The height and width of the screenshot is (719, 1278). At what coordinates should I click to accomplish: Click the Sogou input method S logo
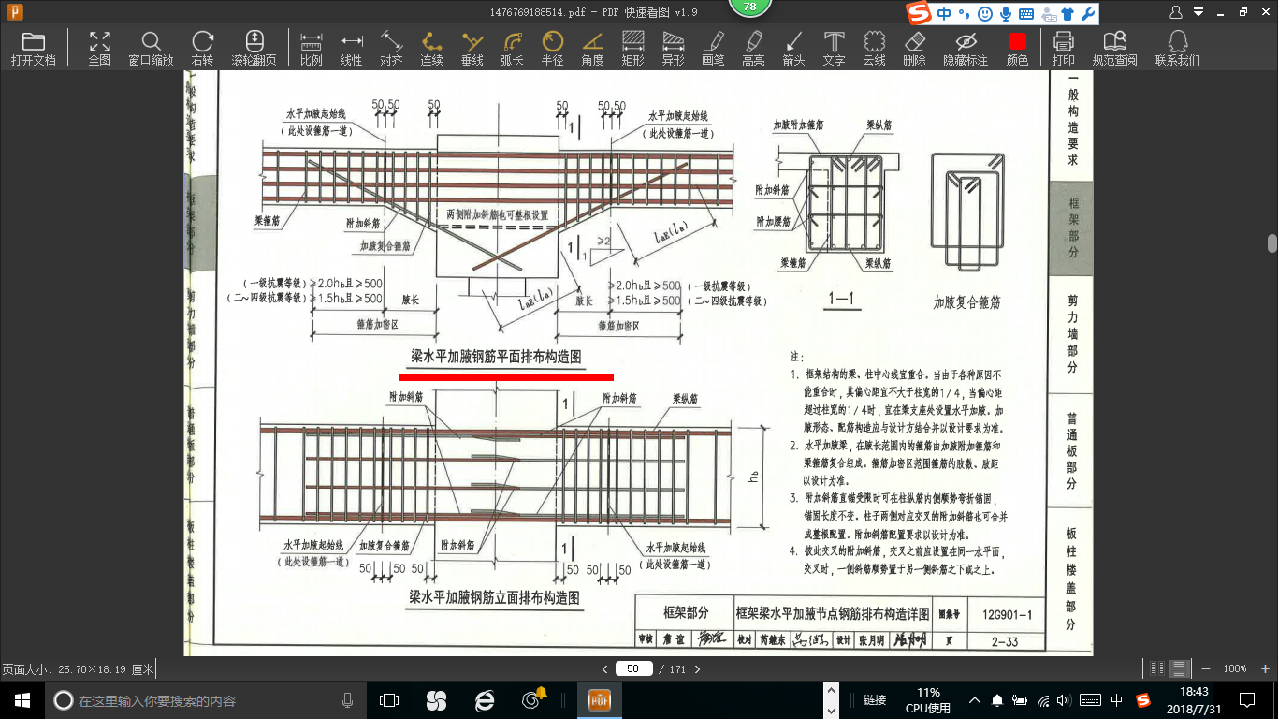coord(920,13)
